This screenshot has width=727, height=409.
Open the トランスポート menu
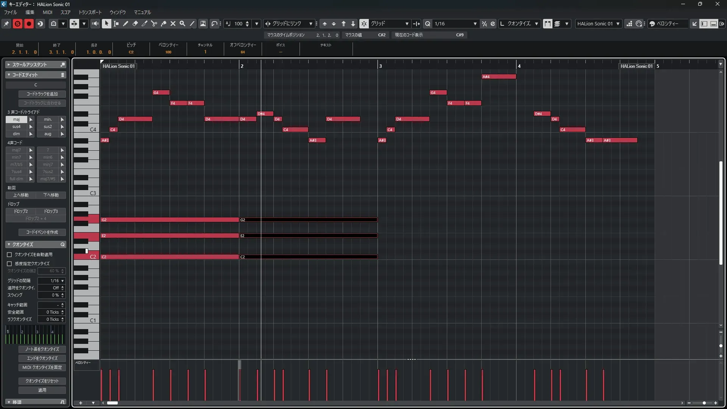coord(90,12)
